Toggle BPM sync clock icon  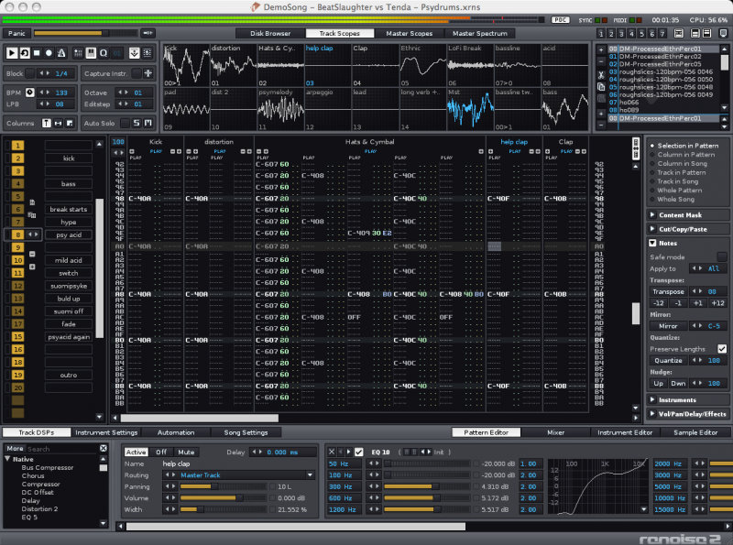(x=30, y=93)
